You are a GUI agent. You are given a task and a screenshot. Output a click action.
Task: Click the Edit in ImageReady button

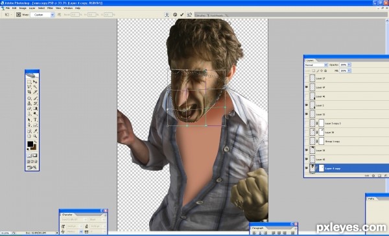click(x=32, y=167)
